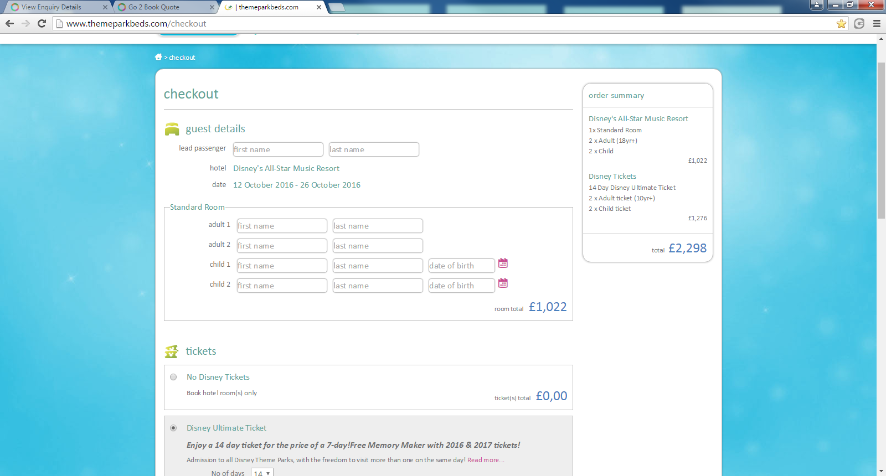Click the lead passenger first name field
This screenshot has width=886, height=476.
[278, 149]
